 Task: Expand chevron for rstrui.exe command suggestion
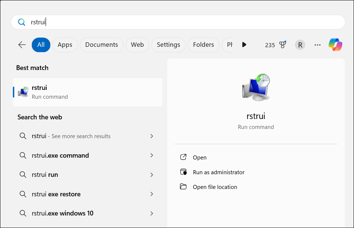coord(152,155)
